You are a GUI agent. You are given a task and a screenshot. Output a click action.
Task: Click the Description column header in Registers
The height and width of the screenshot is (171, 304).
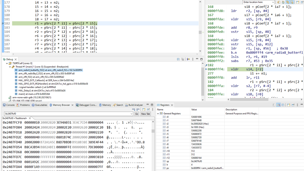pyautogui.click(x=242, y=110)
